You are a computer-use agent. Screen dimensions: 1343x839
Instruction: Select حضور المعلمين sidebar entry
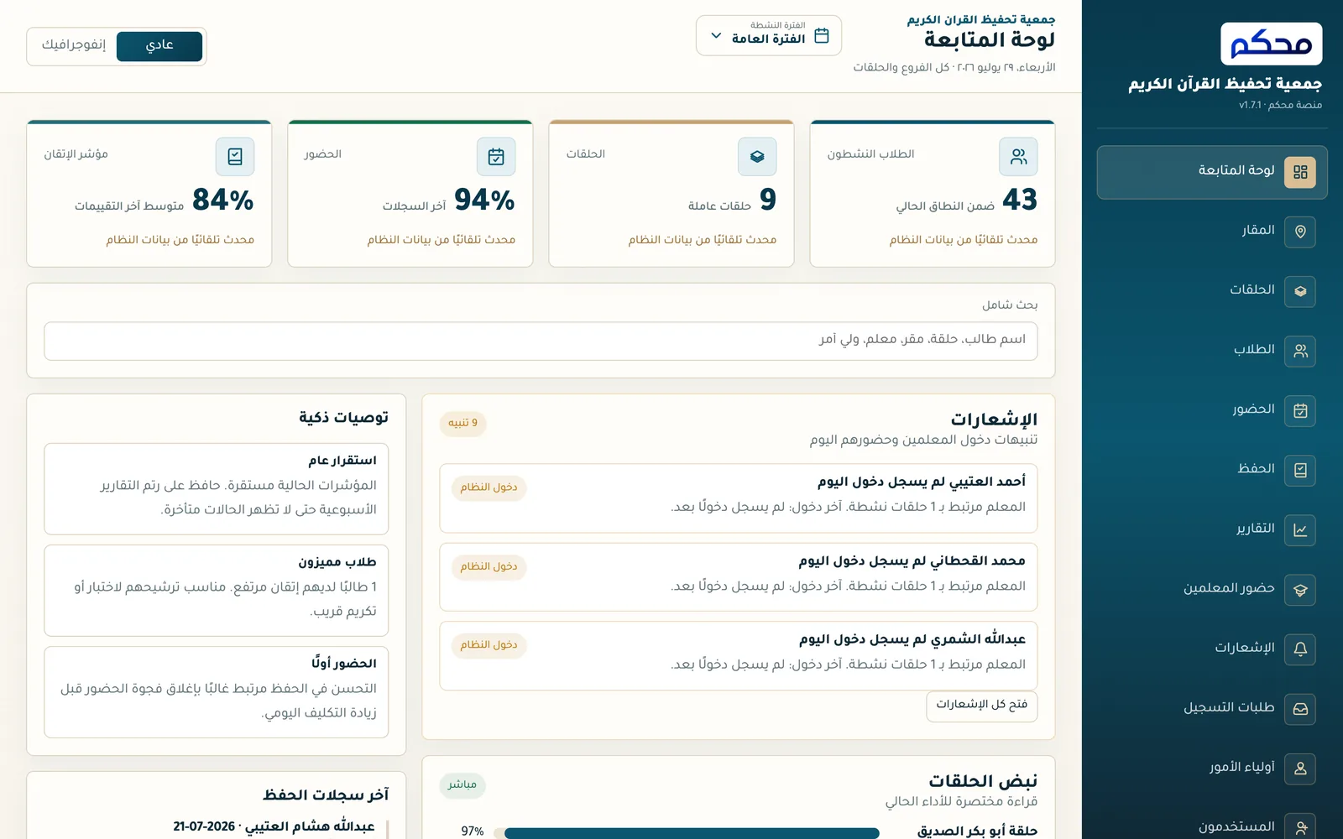point(1212,590)
